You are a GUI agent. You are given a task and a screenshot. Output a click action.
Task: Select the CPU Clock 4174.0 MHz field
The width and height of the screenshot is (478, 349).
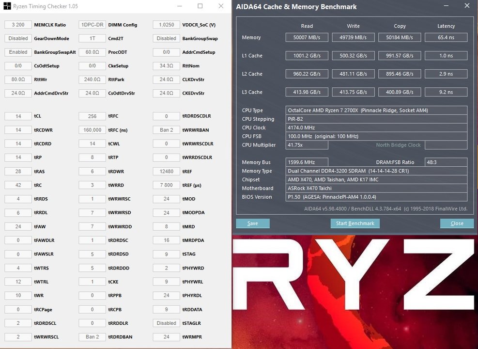click(376, 127)
